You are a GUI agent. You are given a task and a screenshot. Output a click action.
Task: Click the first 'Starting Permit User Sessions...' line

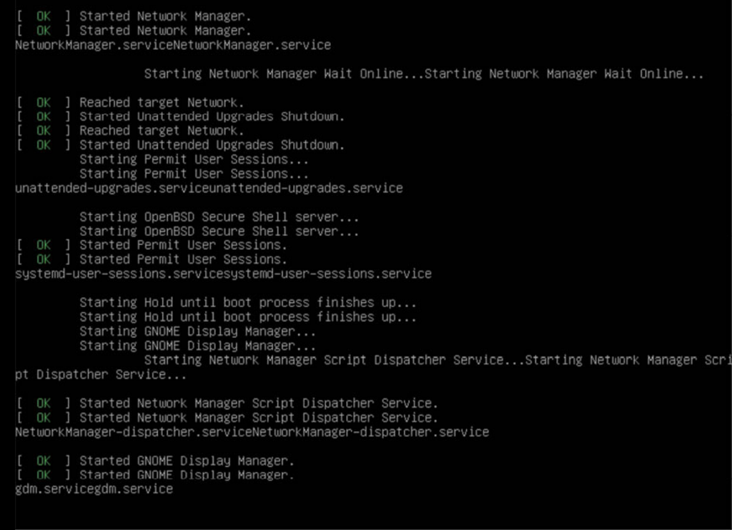coord(194,159)
